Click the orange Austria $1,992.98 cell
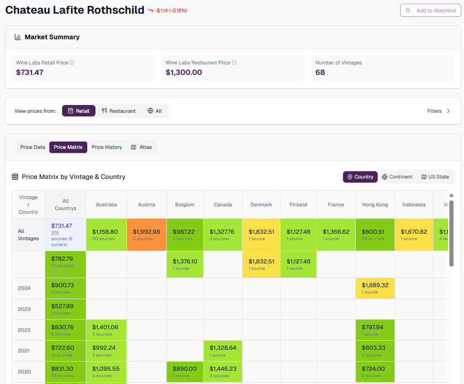The width and height of the screenshot is (464, 384). 147,235
